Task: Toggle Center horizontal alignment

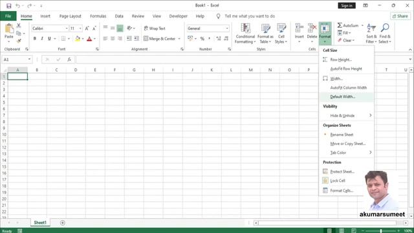Action: (x=113, y=39)
